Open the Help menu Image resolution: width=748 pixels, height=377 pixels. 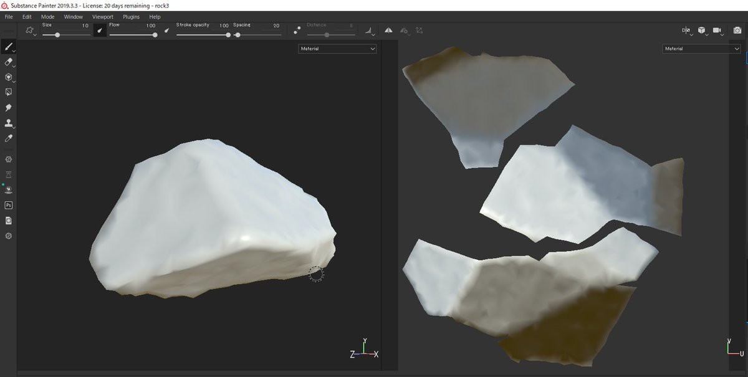[x=155, y=17]
